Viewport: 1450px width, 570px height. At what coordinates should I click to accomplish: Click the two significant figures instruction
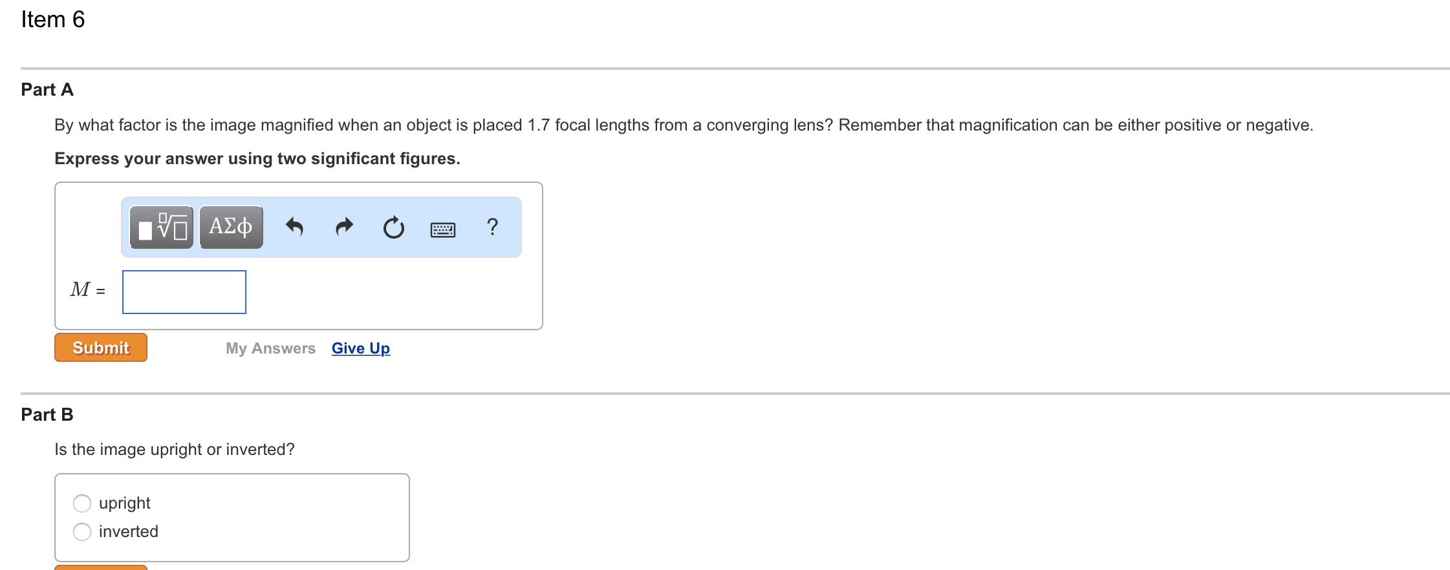[257, 158]
